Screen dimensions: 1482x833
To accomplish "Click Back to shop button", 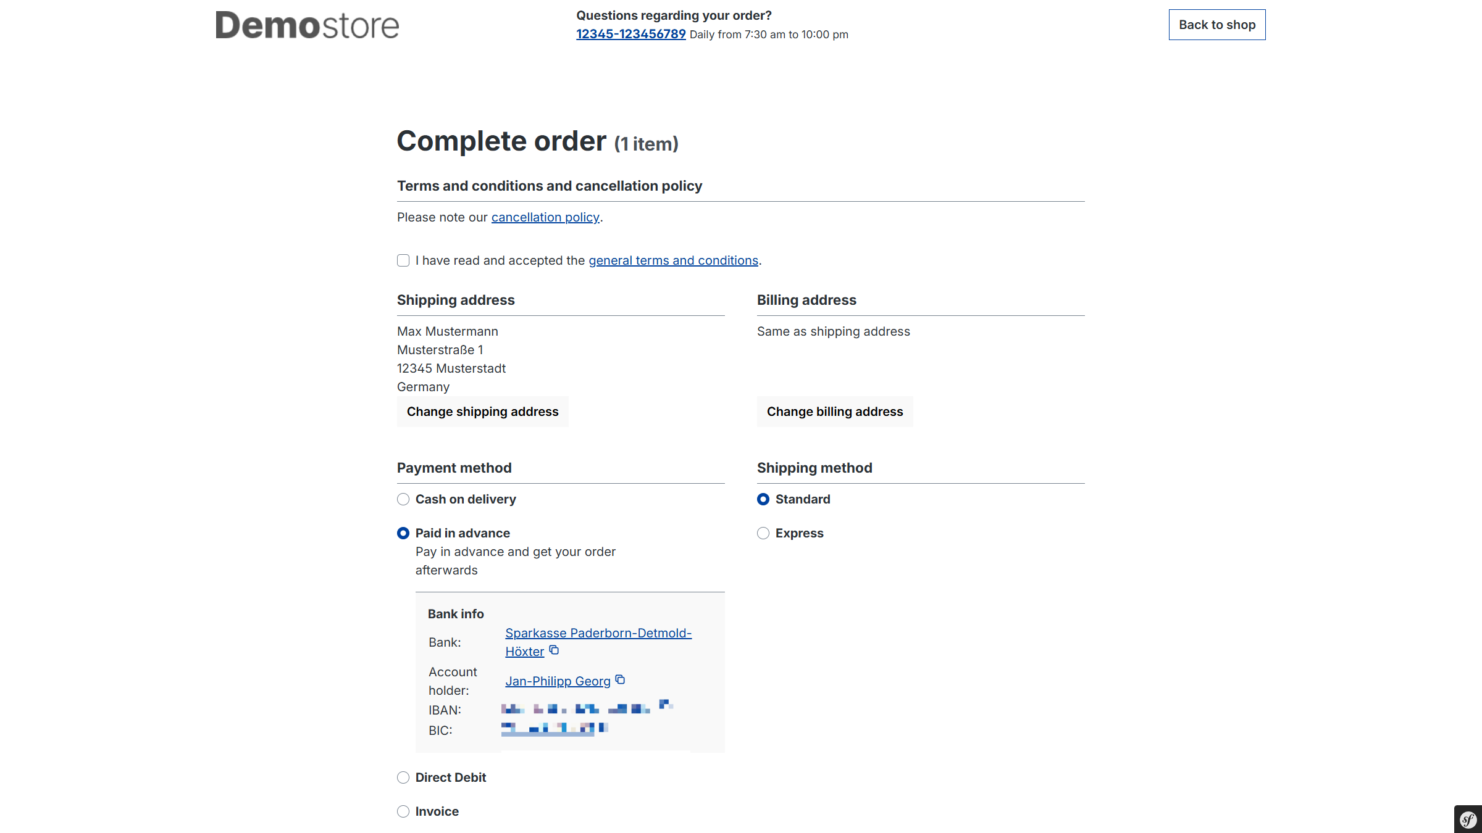I will pyautogui.click(x=1216, y=25).
